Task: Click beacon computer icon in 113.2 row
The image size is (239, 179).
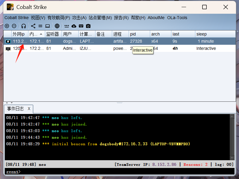Action: (8, 41)
